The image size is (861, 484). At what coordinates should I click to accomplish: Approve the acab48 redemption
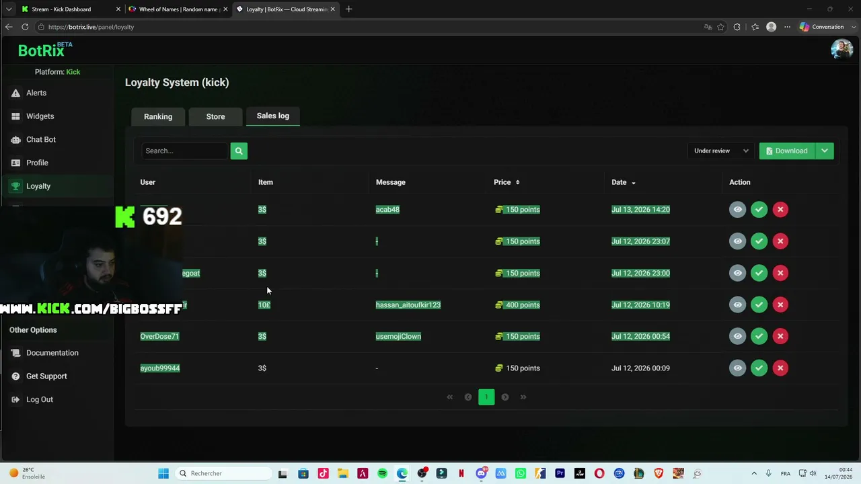pos(759,210)
